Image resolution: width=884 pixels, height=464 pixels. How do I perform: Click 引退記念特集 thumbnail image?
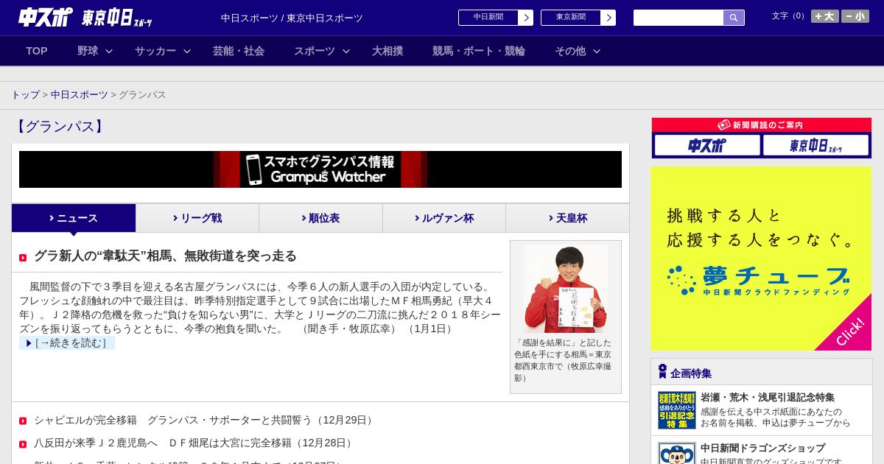(x=677, y=410)
